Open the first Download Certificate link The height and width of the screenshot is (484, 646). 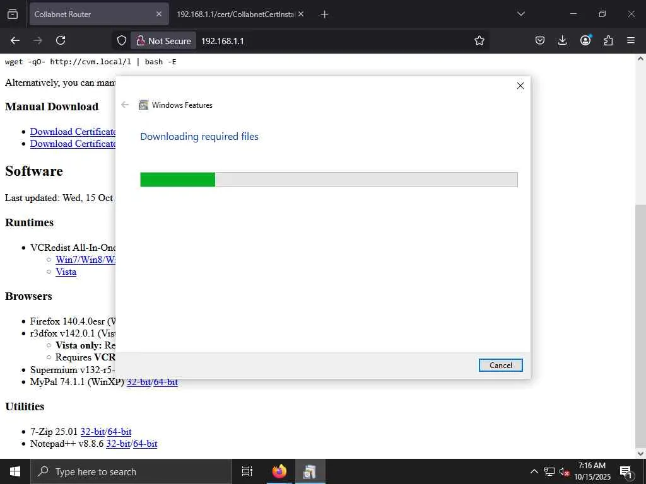pos(73,132)
